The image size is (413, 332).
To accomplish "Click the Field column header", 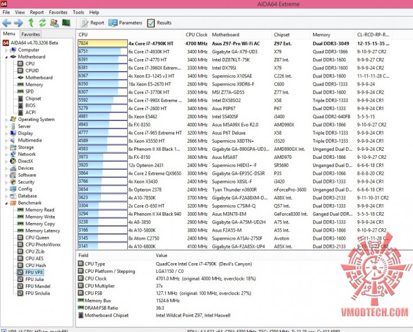I will point(115,255).
